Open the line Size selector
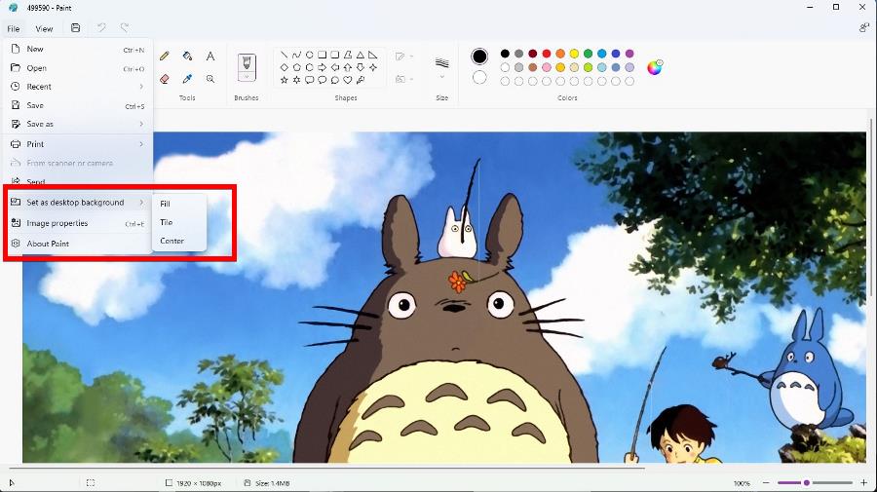The image size is (877, 492). [x=441, y=67]
